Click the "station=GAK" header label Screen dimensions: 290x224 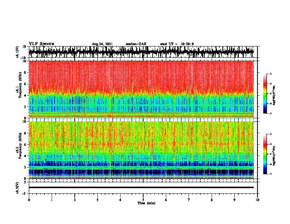pyautogui.click(x=136, y=44)
